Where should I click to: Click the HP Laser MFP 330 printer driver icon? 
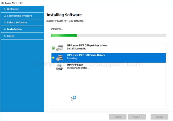60,48
